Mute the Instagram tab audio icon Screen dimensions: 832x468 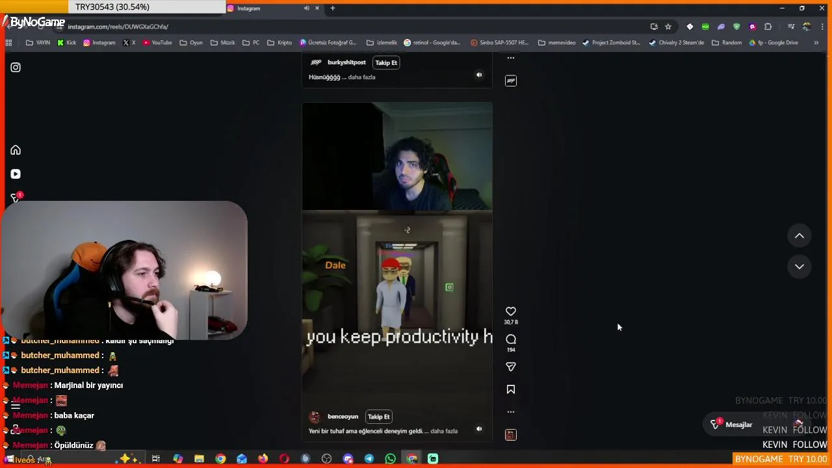306,8
